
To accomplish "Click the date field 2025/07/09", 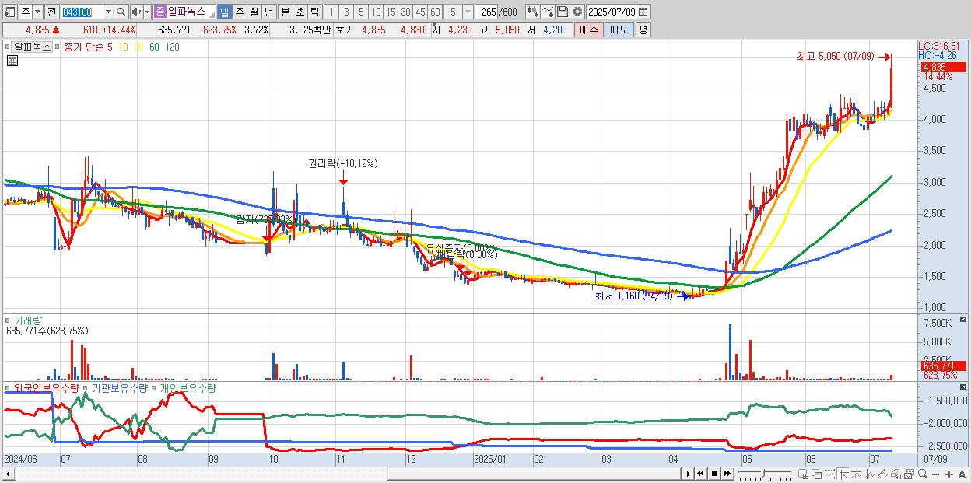I will tap(612, 12).
